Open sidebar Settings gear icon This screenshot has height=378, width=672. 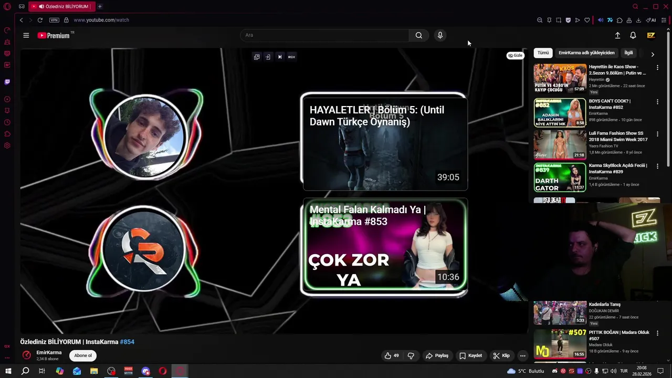7,145
